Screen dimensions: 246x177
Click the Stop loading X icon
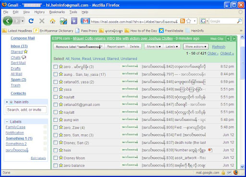point(42,21)
